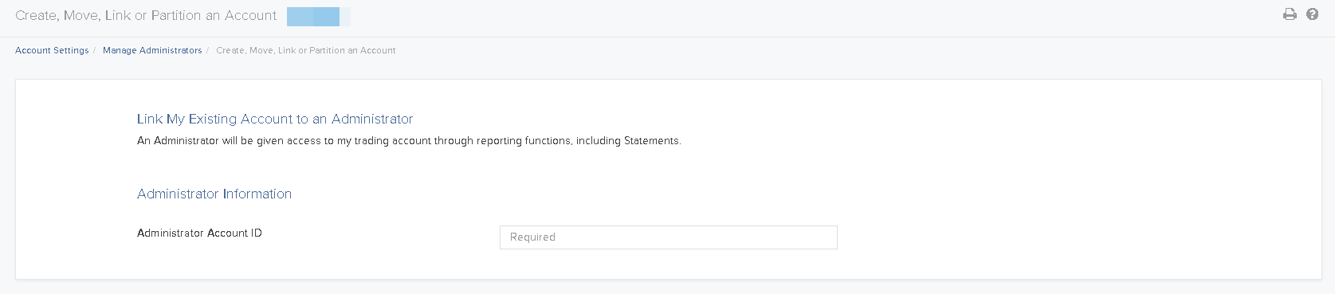1335x294 pixels.
Task: Focus the Administrator Account ID input field
Action: 668,237
